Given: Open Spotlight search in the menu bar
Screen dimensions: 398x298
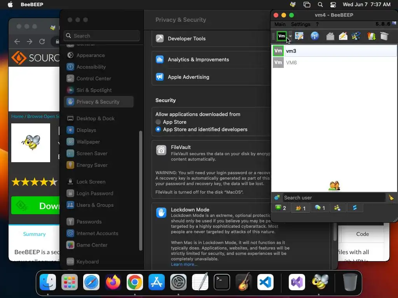Looking at the screenshot, I should (x=320, y=5).
